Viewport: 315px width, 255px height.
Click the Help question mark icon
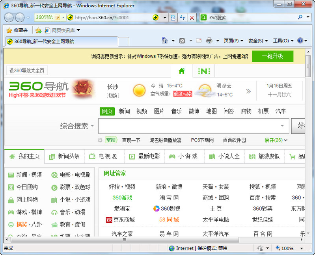tap(300, 41)
